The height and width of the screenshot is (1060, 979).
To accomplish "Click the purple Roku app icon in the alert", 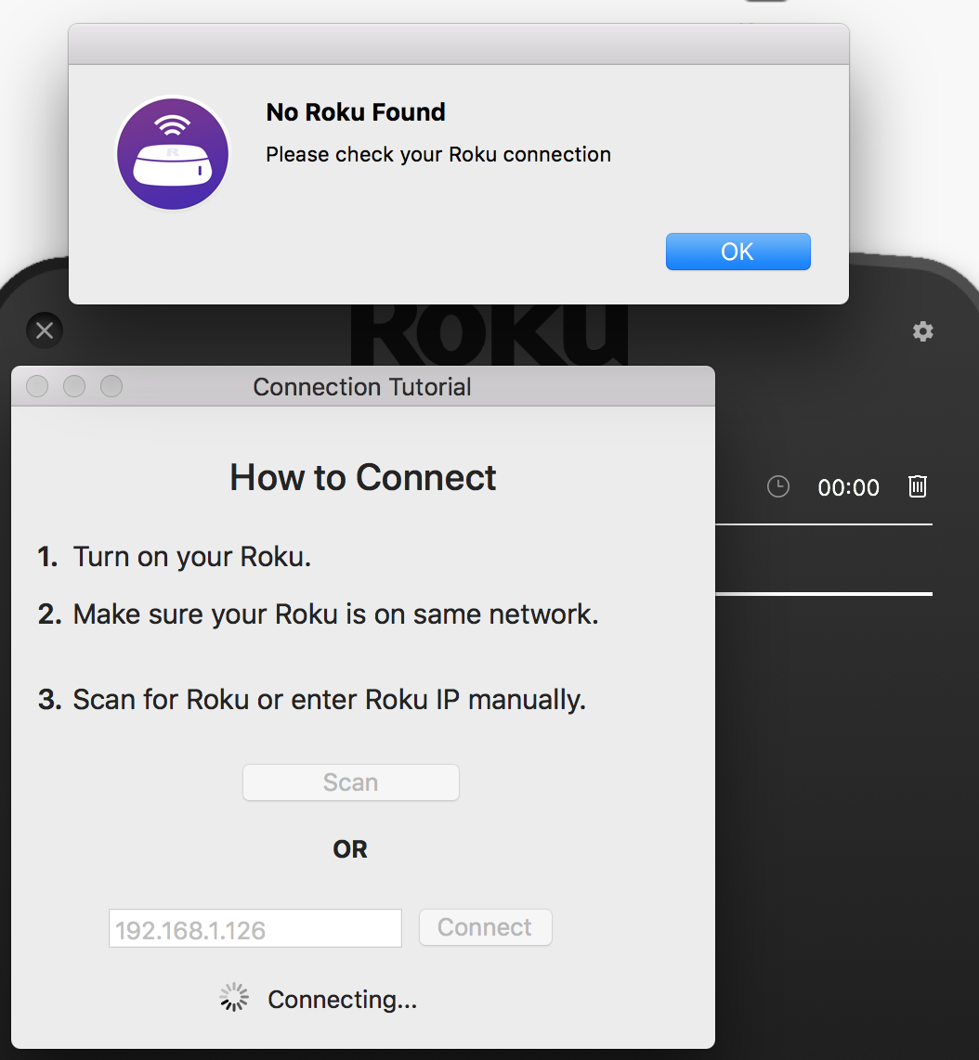I will 173,153.
